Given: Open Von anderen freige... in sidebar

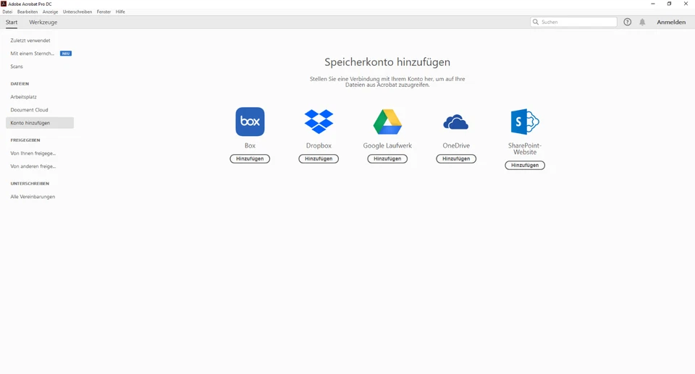Looking at the screenshot, I should point(33,166).
